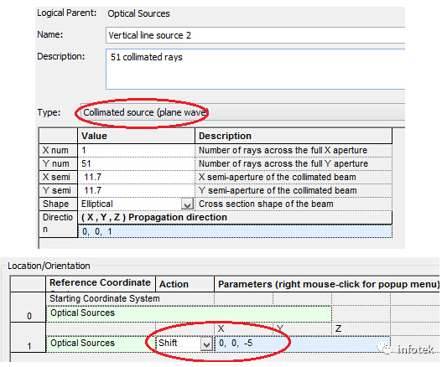The width and height of the screenshot is (447, 367).
Task: Click the Reference Coordinate column header
Action: (x=101, y=284)
